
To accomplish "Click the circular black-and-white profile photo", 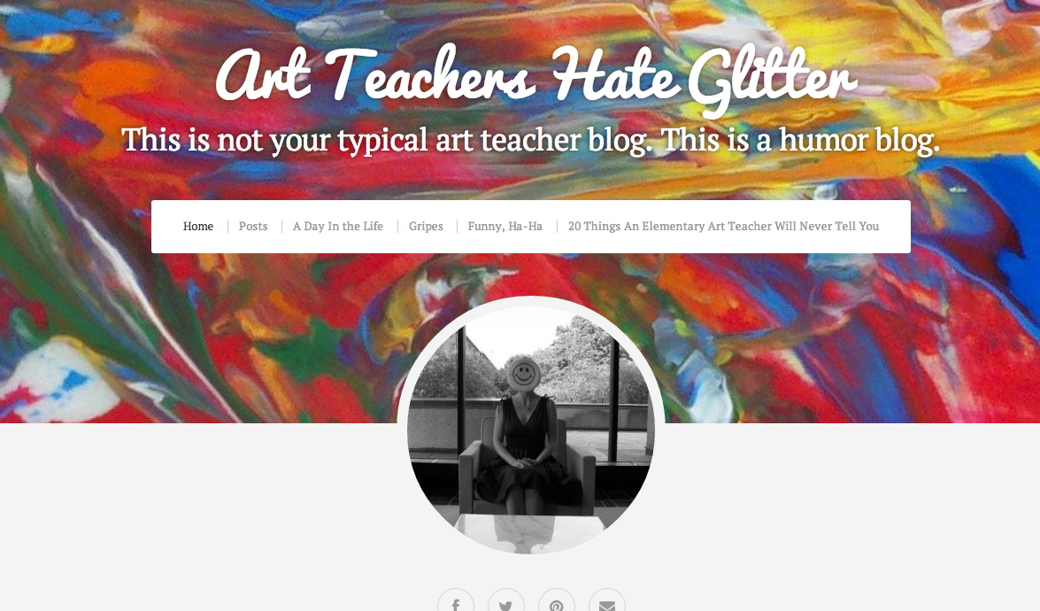I will (530, 429).
